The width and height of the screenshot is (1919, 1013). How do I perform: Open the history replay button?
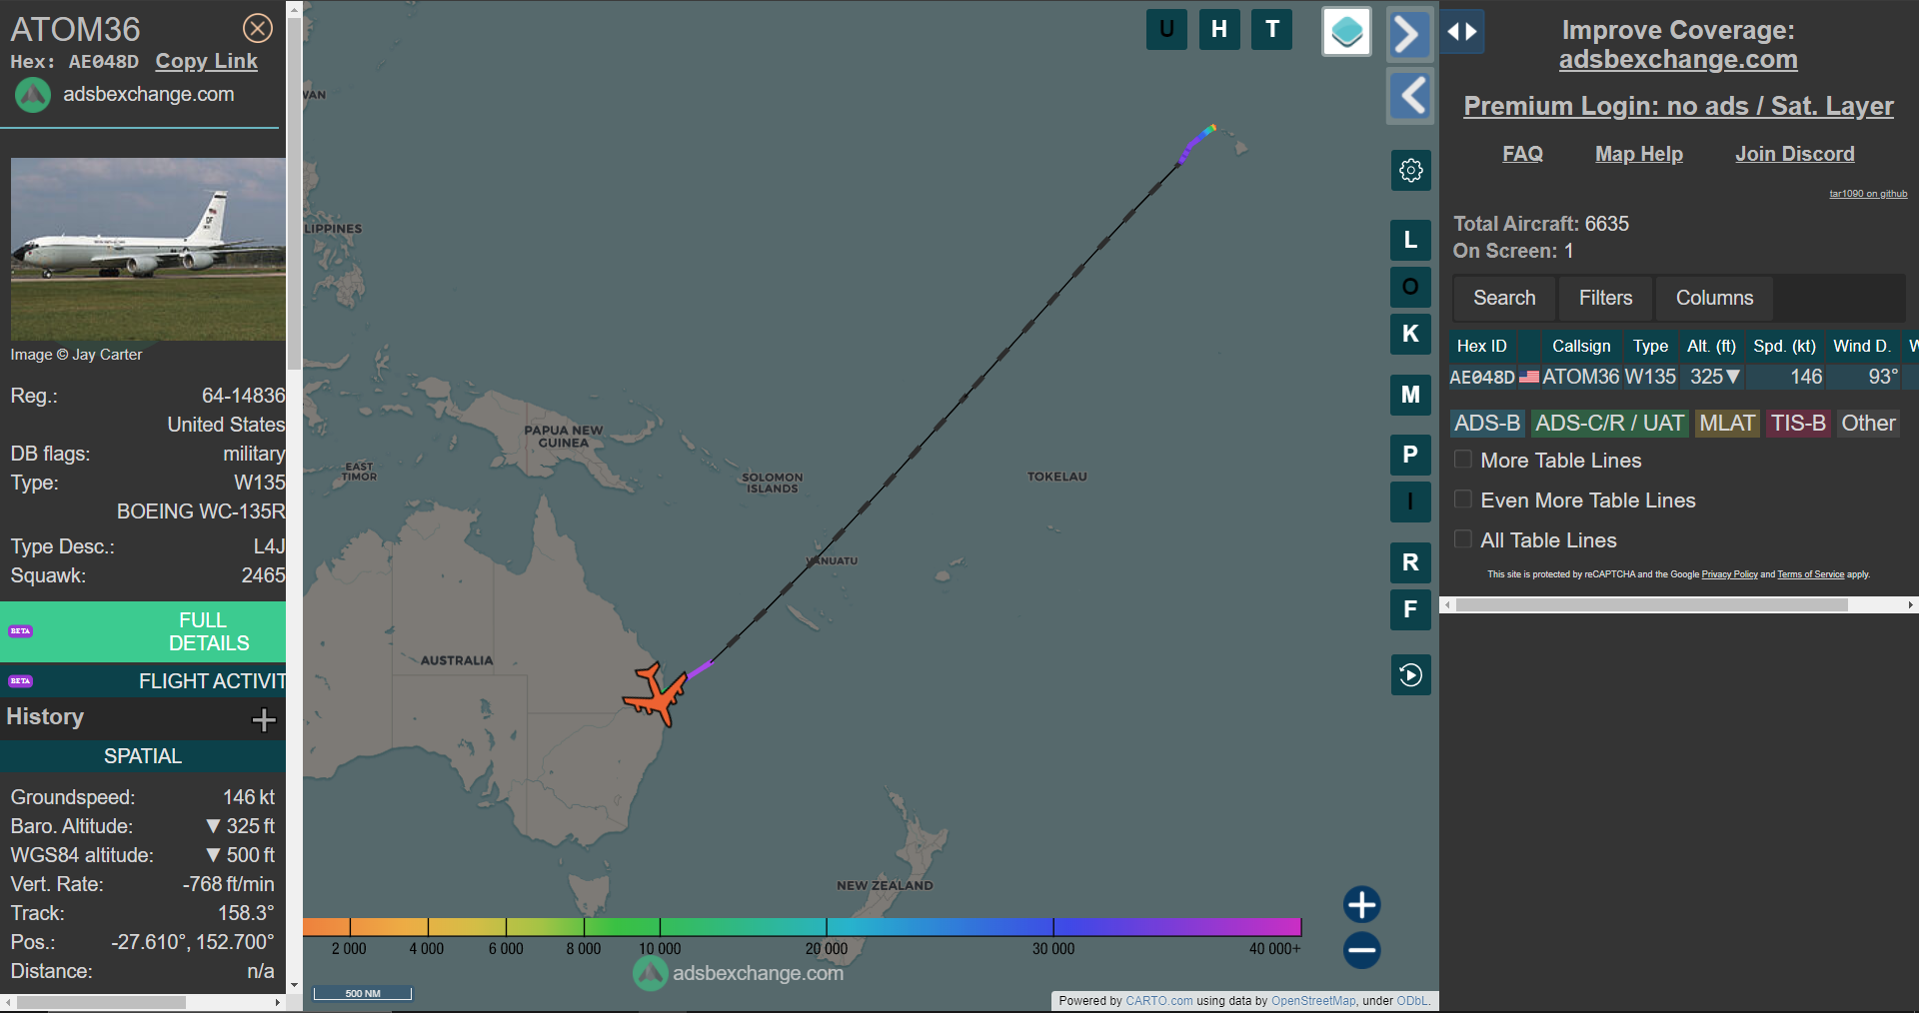pyautogui.click(x=1410, y=675)
